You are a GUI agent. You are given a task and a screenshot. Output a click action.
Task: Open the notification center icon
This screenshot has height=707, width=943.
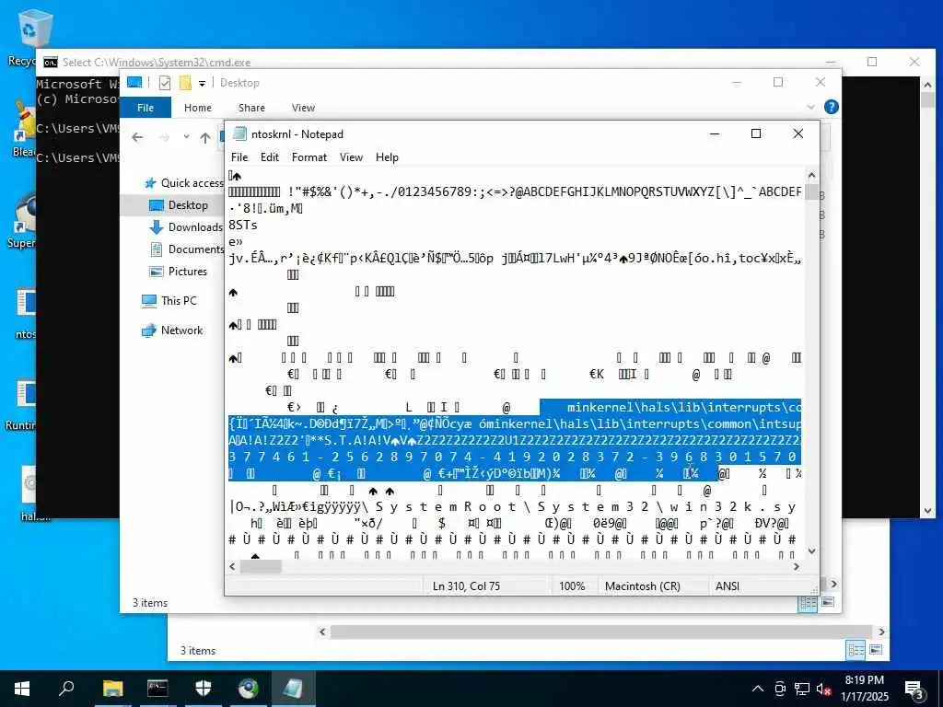[914, 689]
